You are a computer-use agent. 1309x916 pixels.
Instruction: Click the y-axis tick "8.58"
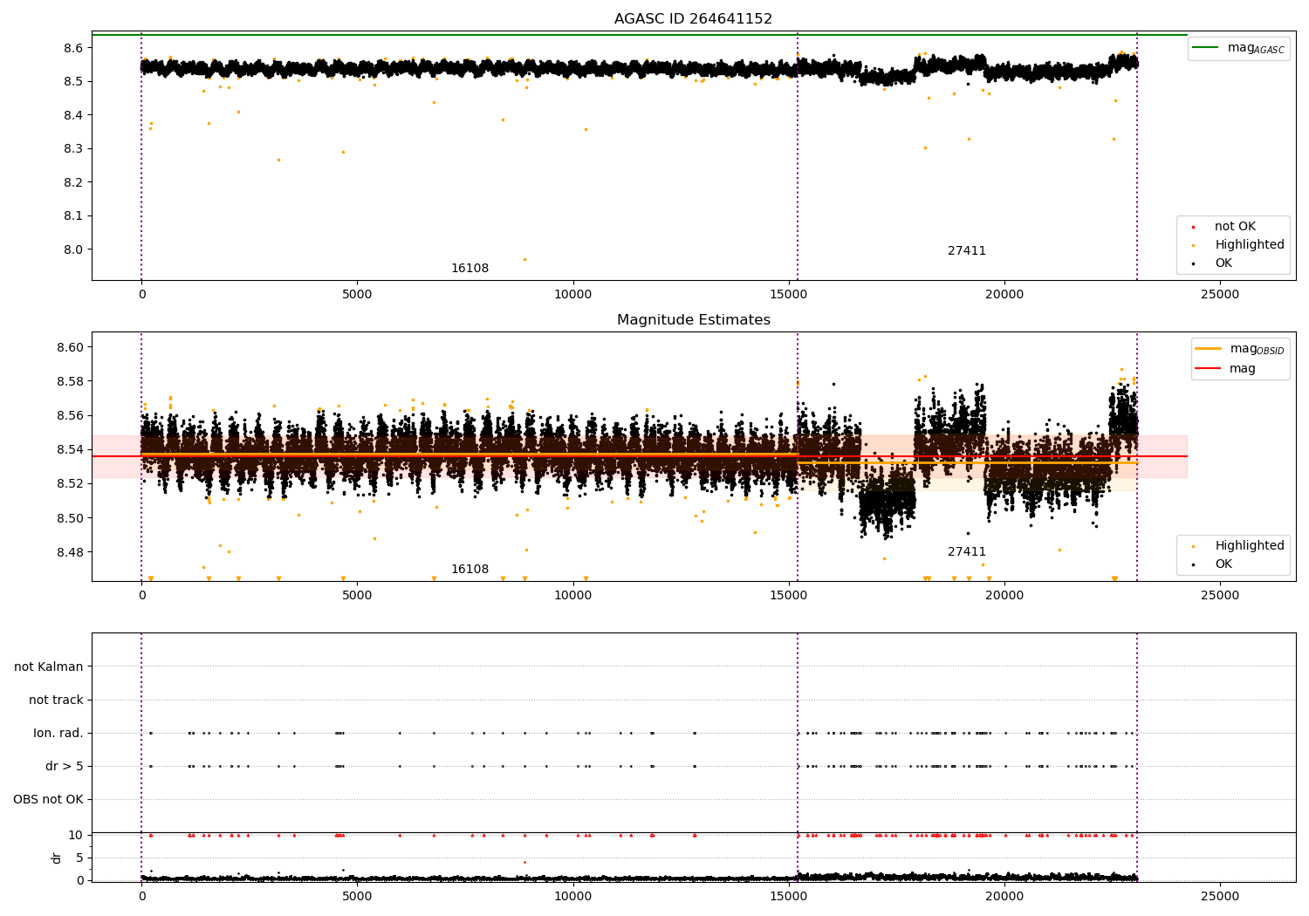pos(70,381)
